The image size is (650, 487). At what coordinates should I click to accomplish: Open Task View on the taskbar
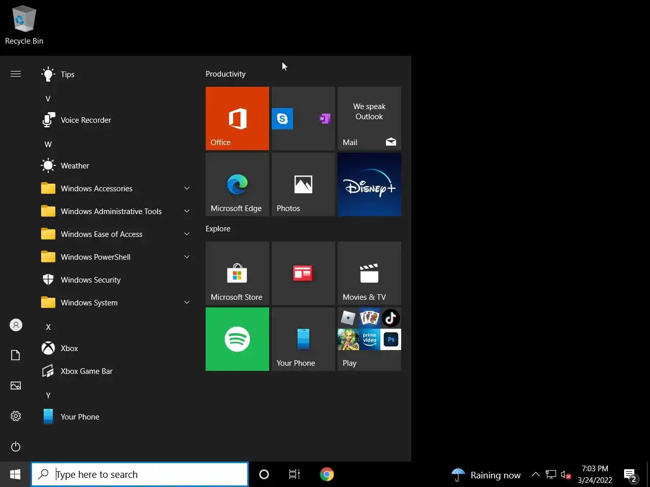295,475
